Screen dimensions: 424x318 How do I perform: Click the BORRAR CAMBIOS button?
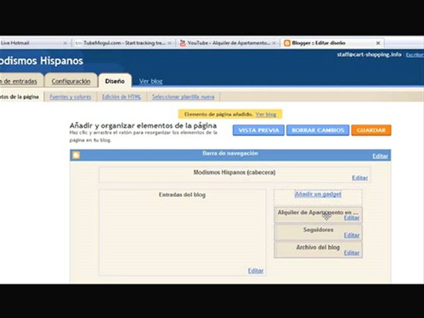pyautogui.click(x=318, y=130)
